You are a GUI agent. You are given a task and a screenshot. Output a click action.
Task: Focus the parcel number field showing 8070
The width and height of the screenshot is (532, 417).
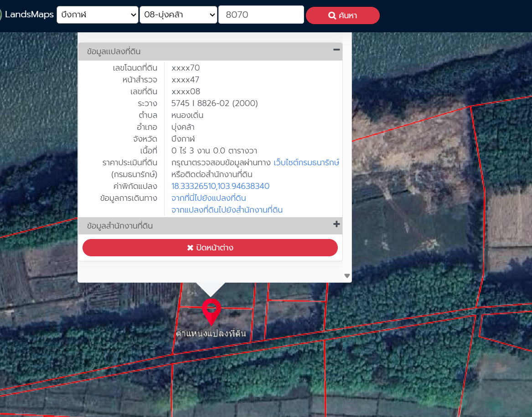(261, 15)
